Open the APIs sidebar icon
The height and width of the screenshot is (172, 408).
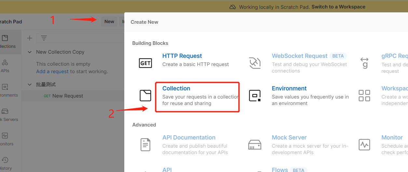(x=5, y=62)
